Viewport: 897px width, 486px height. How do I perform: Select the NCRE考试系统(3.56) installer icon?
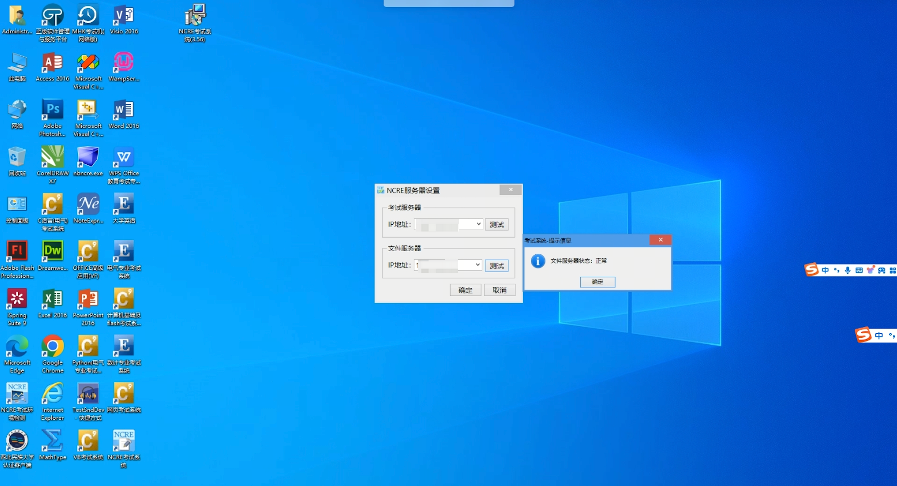coord(195,23)
